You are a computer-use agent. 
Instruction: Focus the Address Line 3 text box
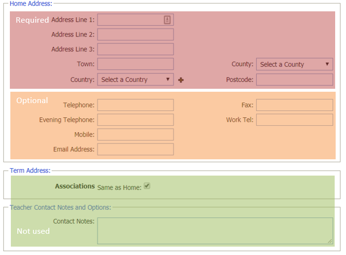click(136, 49)
